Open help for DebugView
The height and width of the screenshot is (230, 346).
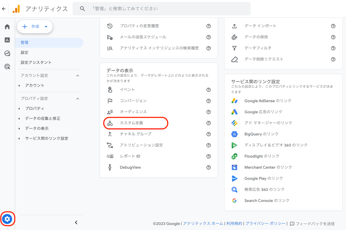tap(208, 167)
